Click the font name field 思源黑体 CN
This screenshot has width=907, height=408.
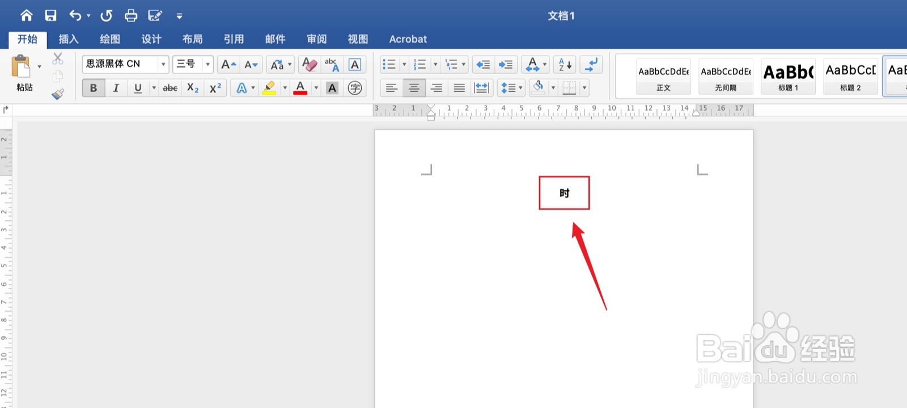pos(121,64)
